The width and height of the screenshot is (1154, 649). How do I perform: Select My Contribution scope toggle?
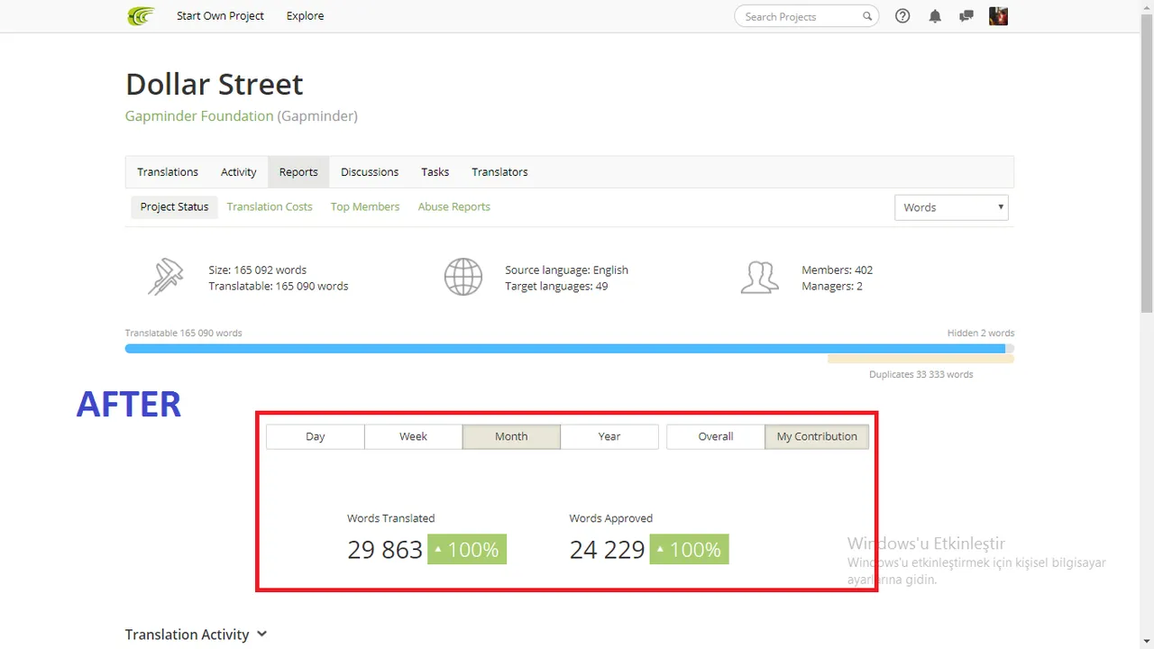point(817,436)
